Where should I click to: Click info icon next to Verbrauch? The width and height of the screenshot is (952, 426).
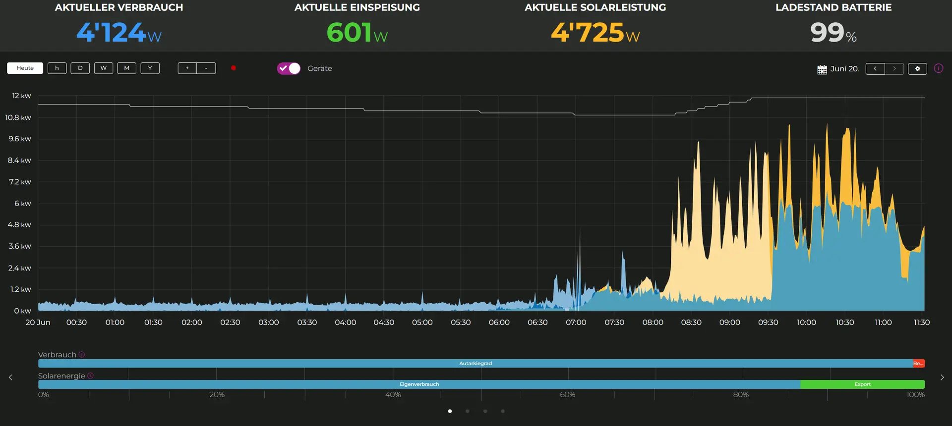(82, 355)
